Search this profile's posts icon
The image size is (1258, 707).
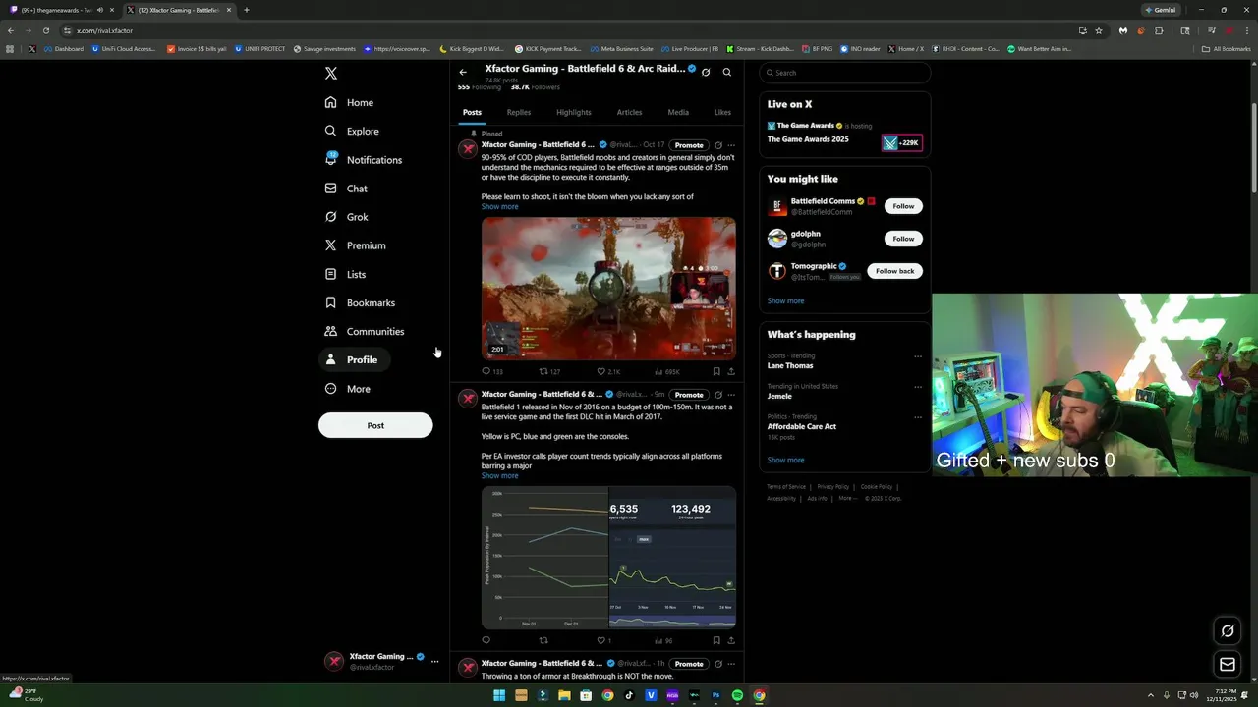click(727, 72)
